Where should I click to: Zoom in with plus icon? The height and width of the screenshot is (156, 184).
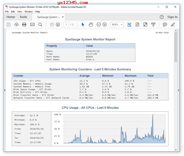[x=105, y=24]
